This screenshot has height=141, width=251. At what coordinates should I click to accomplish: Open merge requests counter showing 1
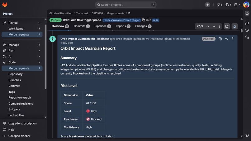click(229, 5)
